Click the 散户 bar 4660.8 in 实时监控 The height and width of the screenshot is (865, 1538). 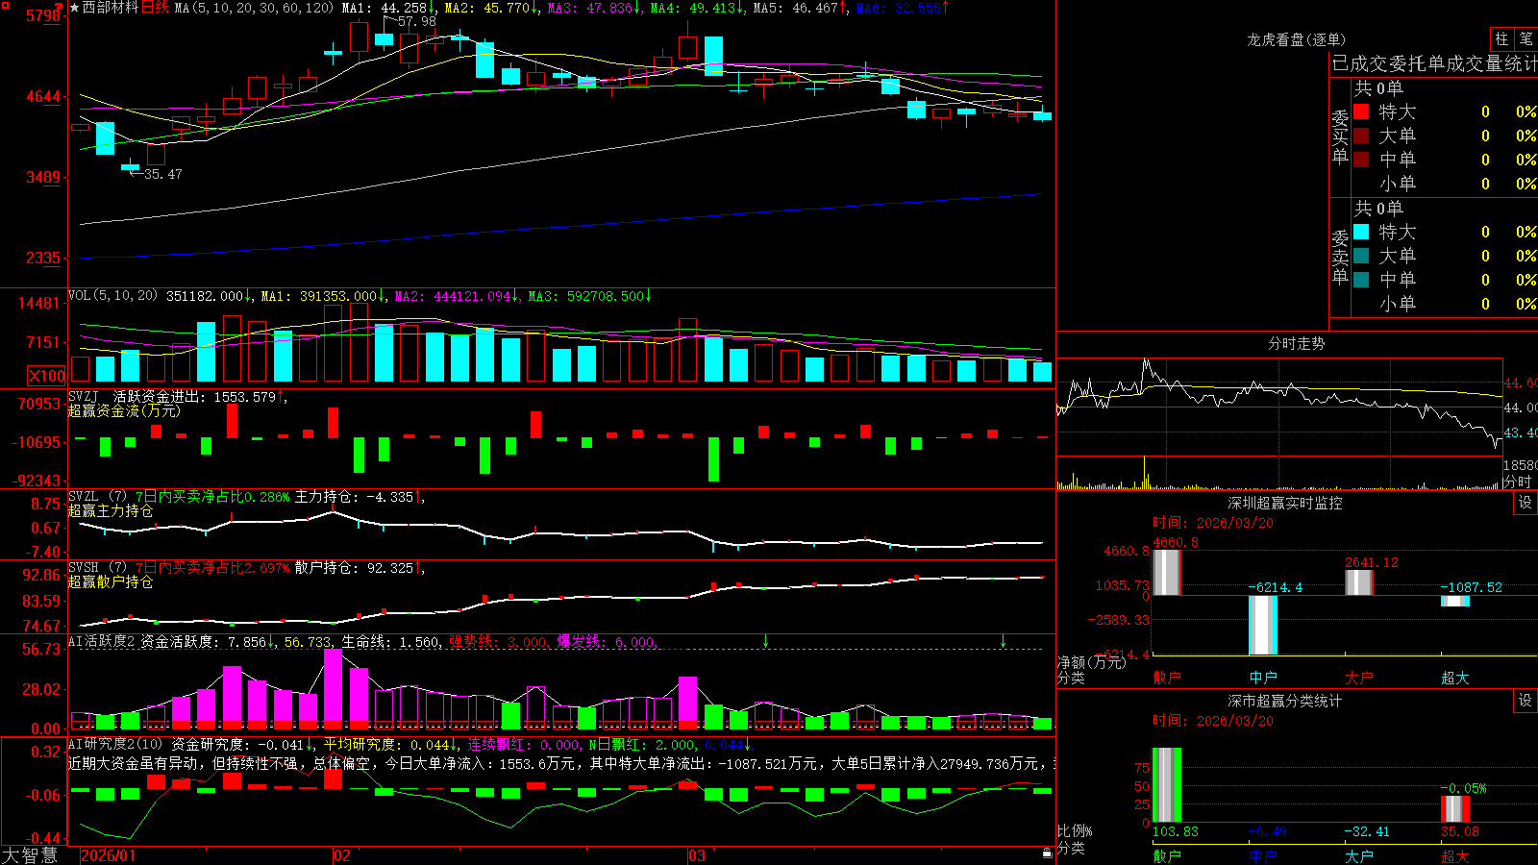(x=1167, y=572)
